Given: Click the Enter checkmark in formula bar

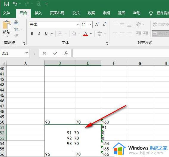Looking at the screenshot, I should tap(55, 53).
